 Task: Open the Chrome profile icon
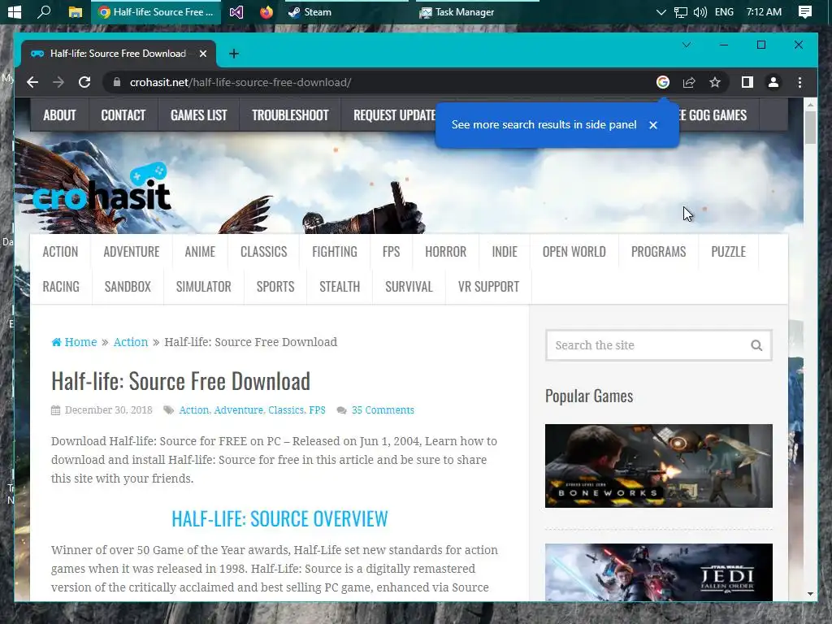(x=773, y=82)
